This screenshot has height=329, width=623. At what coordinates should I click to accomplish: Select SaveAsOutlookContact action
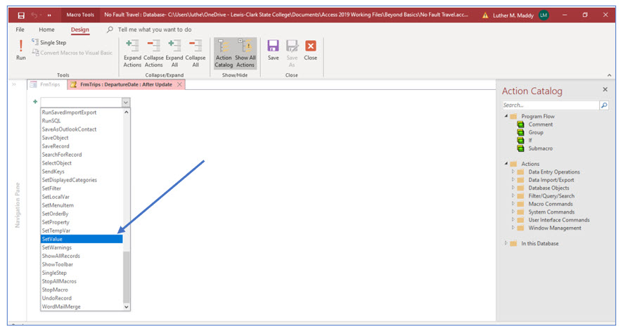coord(82,129)
